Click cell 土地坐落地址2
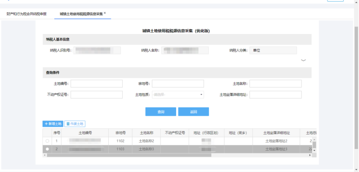 click(x=276, y=141)
